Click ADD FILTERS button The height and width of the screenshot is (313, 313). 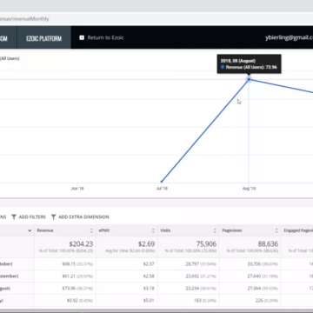coord(29,216)
